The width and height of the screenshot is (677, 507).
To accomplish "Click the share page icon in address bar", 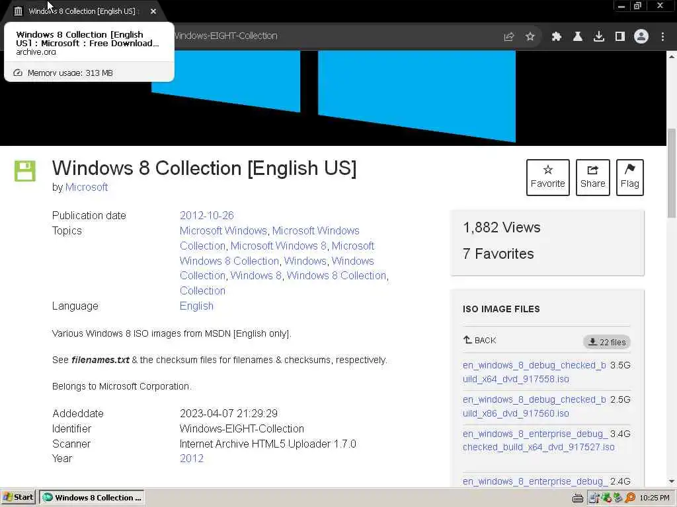I will click(509, 37).
